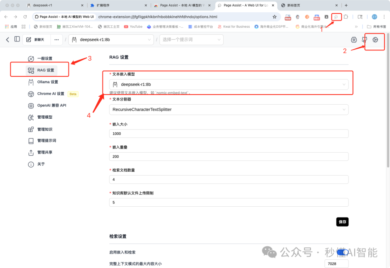
Task: Open the side search panel icon
Action: [360, 17]
